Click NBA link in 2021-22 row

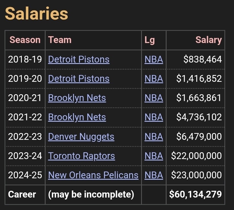154,117
